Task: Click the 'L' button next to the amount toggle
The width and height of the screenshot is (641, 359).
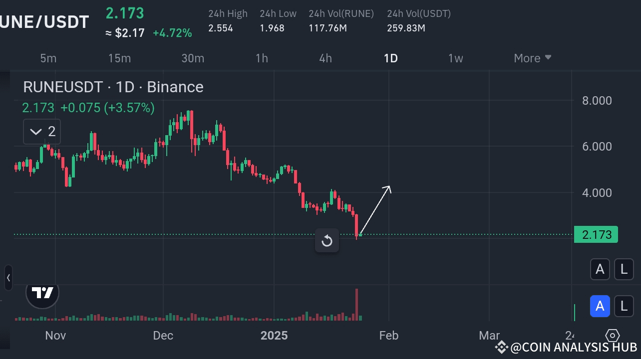Action: point(624,269)
